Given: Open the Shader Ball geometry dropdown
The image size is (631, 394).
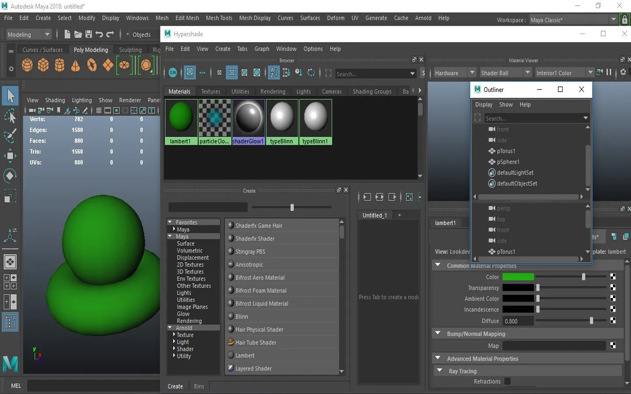Looking at the screenshot, I should [x=505, y=73].
